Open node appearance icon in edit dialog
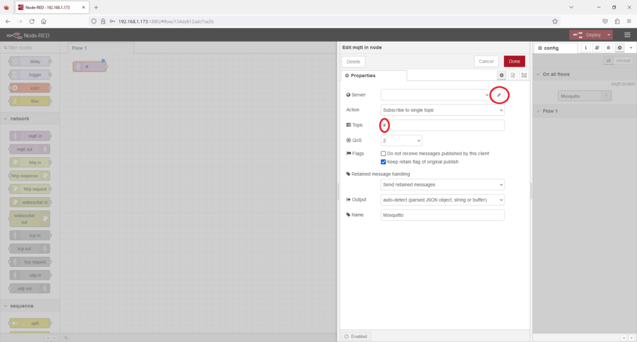The height and width of the screenshot is (342, 637). point(524,75)
